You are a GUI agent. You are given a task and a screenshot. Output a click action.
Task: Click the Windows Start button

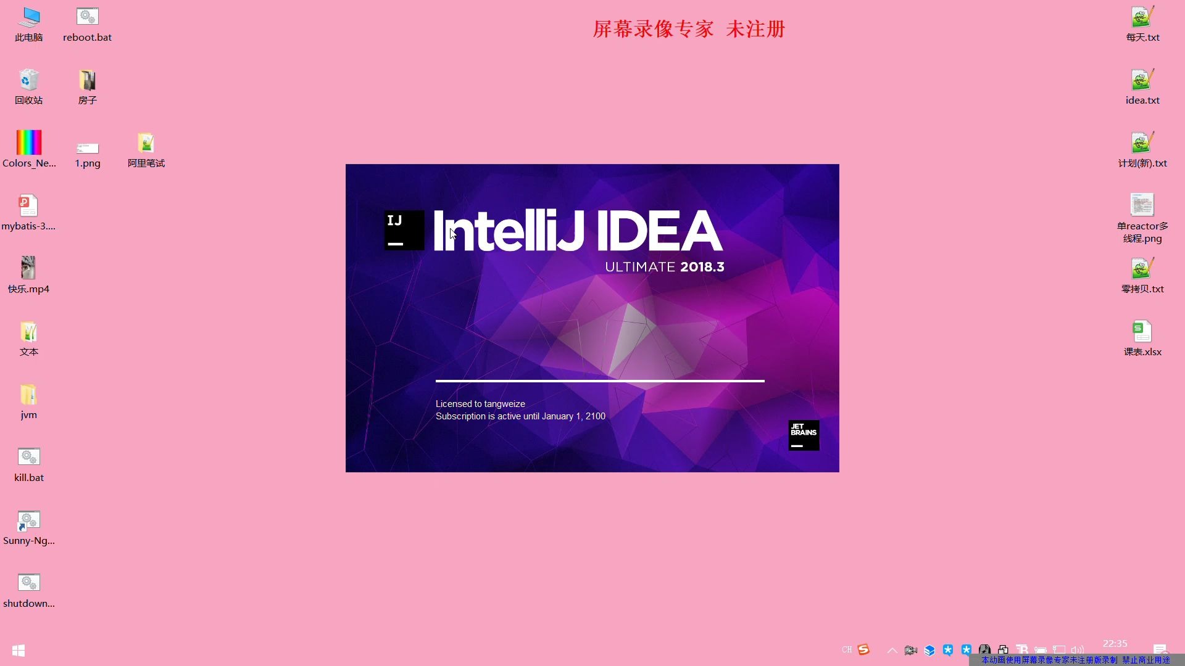coord(18,651)
